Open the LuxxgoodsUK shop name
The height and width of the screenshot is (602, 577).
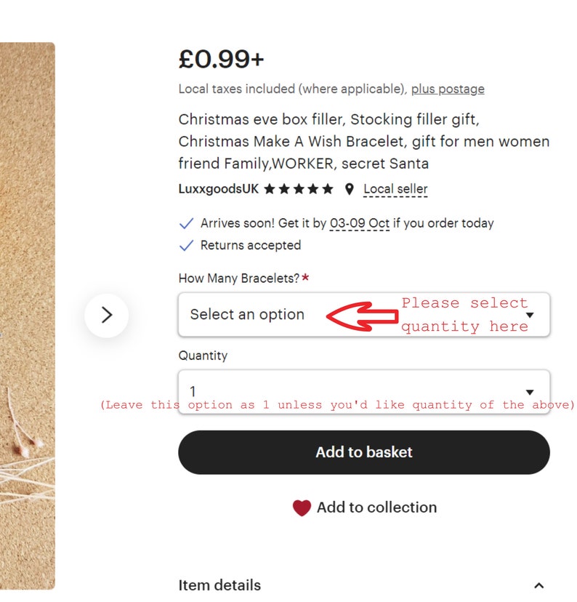pos(219,189)
